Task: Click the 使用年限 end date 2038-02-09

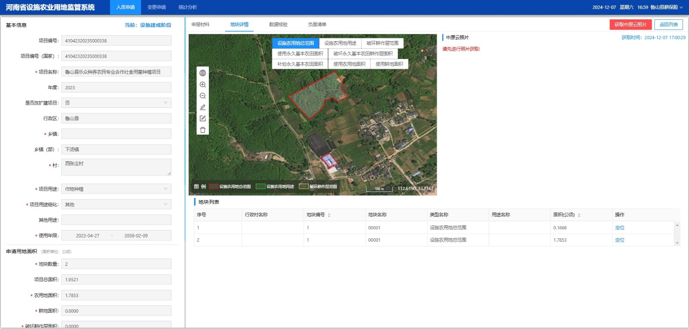Action: [136, 236]
